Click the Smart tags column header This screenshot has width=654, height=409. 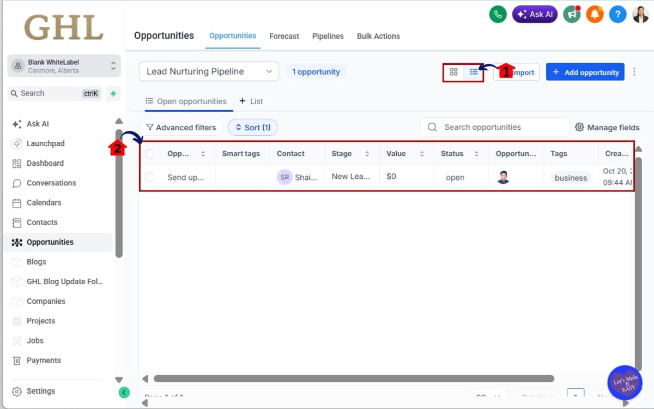241,154
